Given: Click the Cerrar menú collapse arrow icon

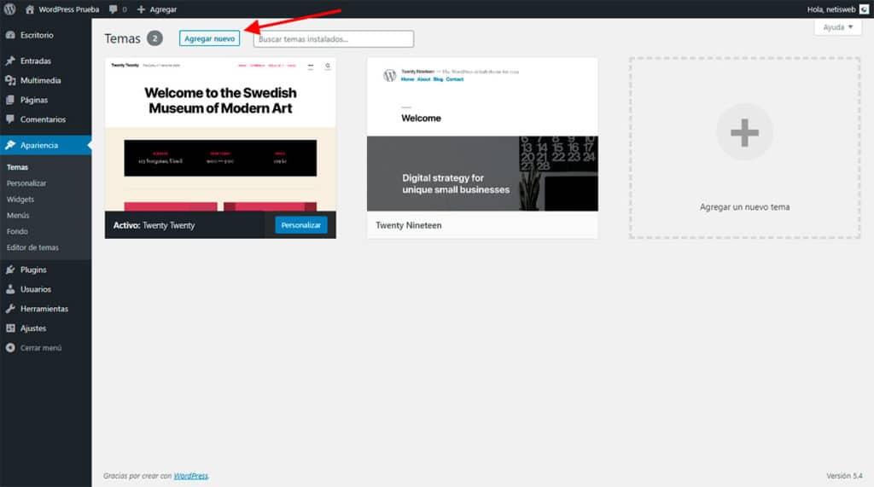Looking at the screenshot, I should (x=10, y=348).
